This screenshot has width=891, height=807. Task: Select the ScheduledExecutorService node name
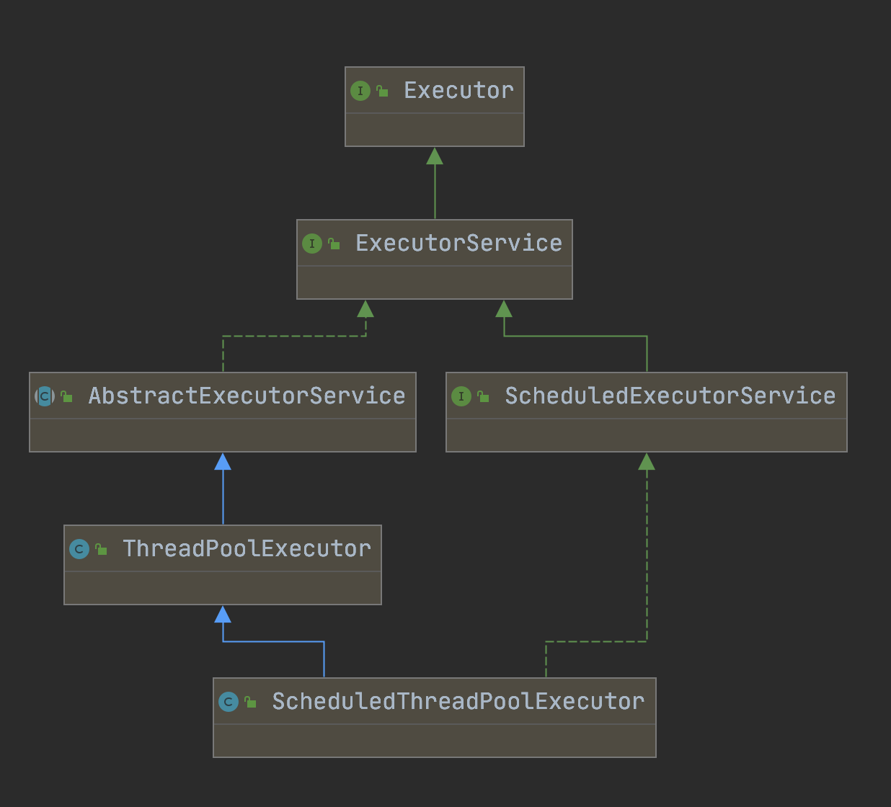point(670,396)
